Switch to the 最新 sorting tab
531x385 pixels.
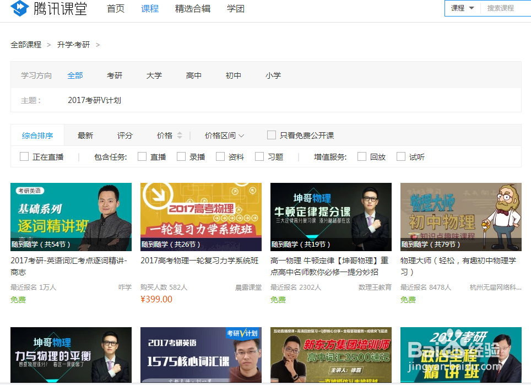pos(85,134)
